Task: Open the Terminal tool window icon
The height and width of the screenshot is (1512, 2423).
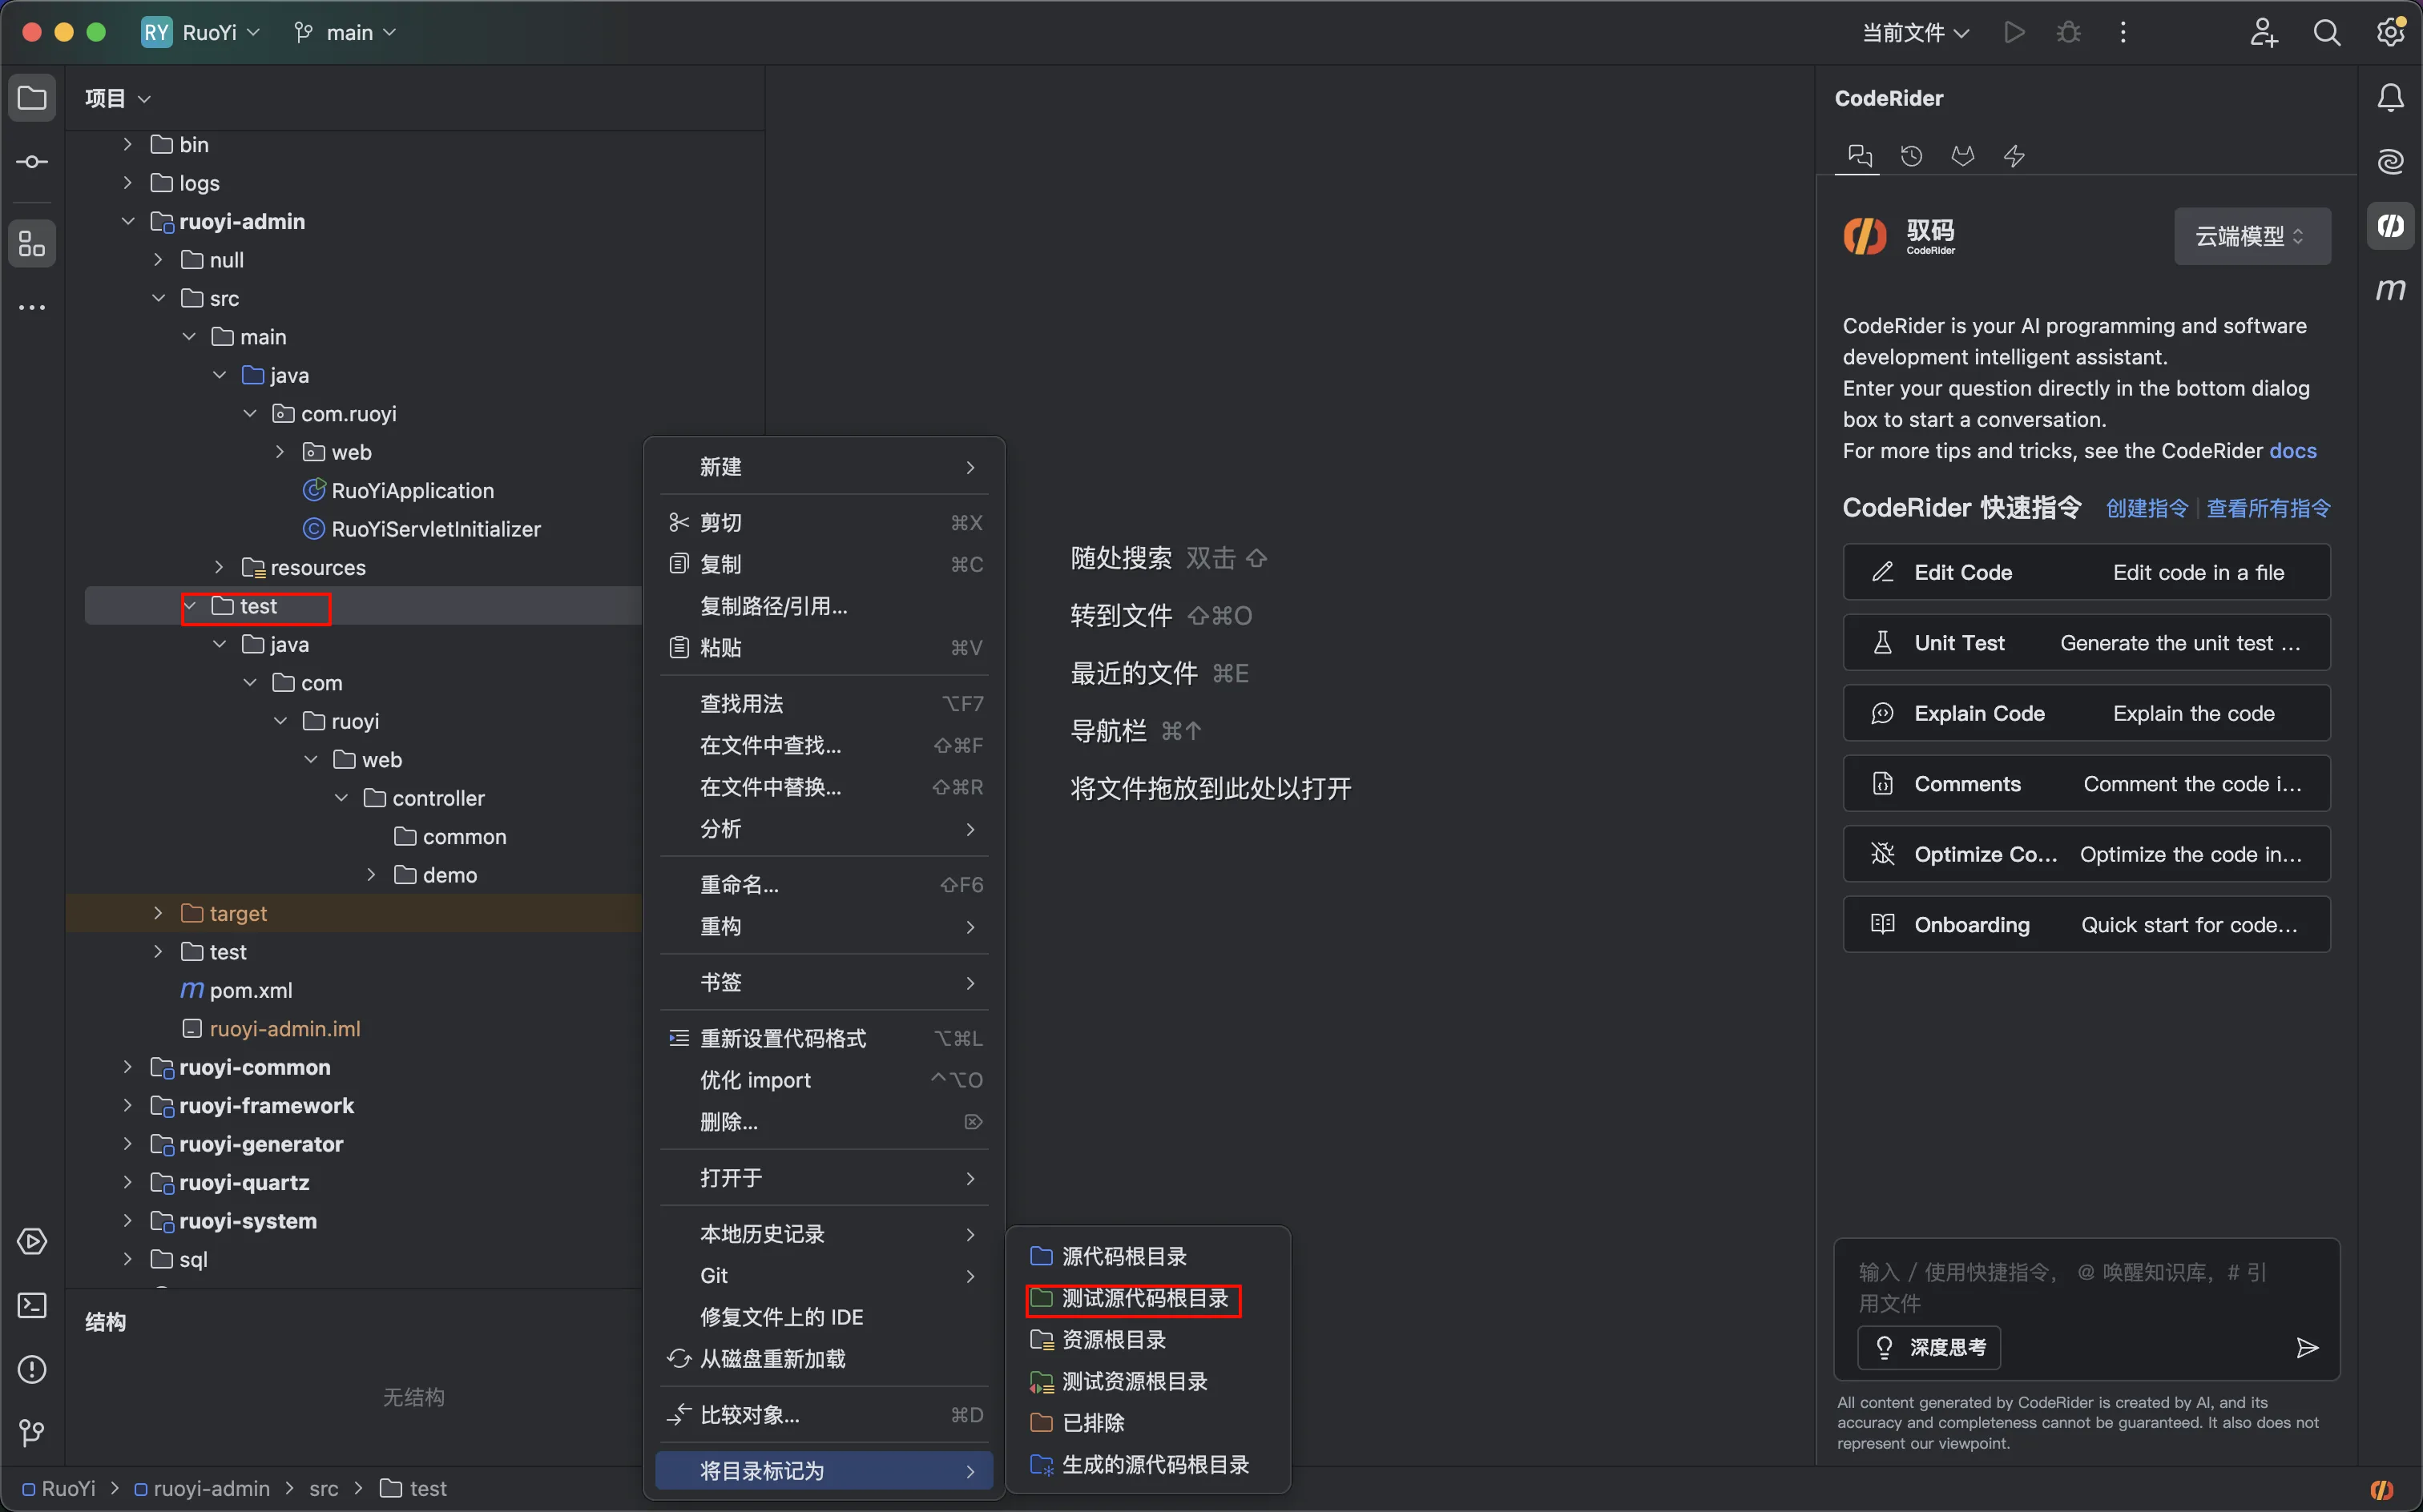Action: (32, 1305)
